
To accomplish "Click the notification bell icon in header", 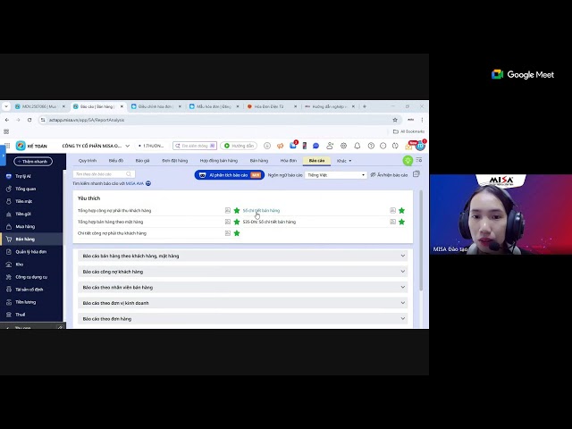I will click(x=357, y=146).
